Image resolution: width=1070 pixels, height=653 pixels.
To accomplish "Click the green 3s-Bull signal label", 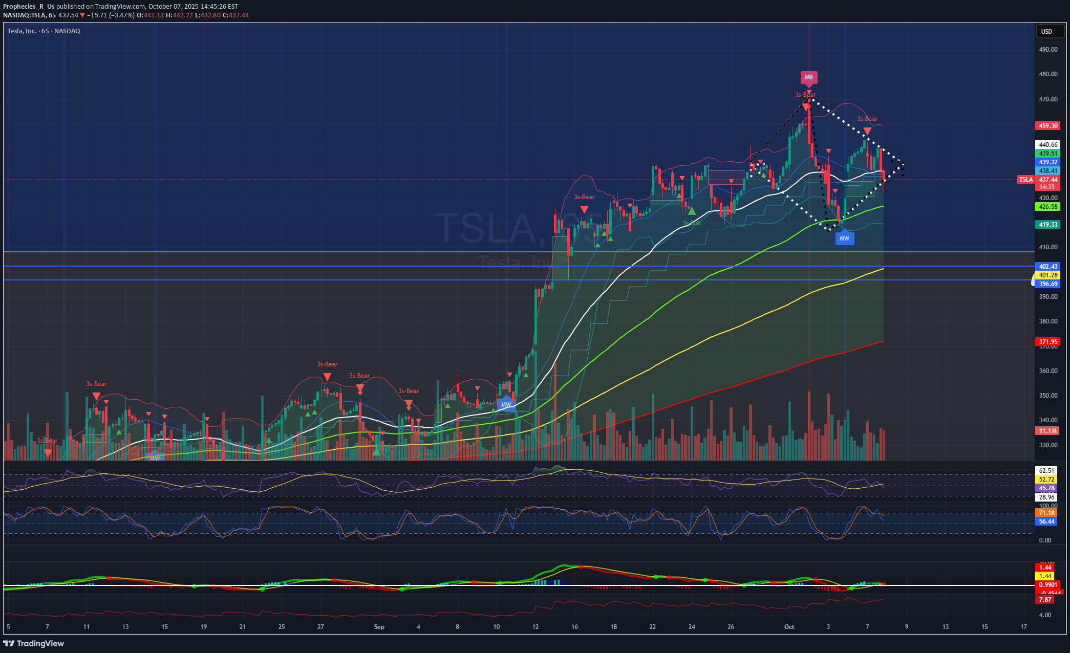I will click(x=692, y=223).
